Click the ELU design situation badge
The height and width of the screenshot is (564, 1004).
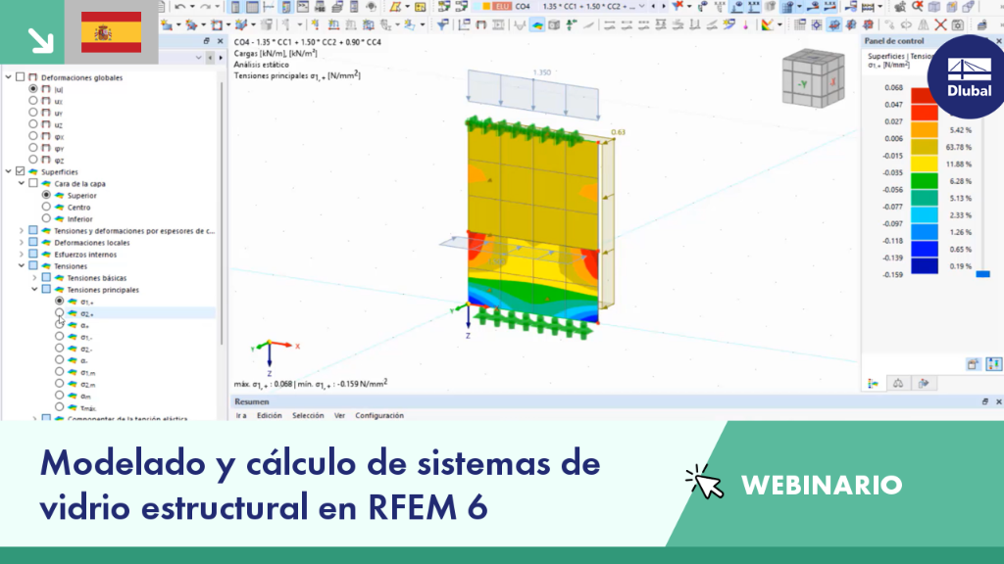click(502, 7)
